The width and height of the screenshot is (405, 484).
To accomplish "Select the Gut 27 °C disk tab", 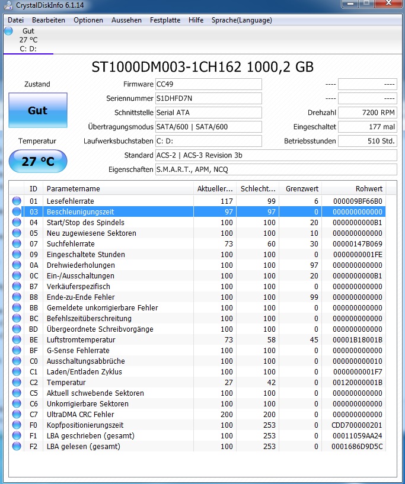I will [28, 40].
